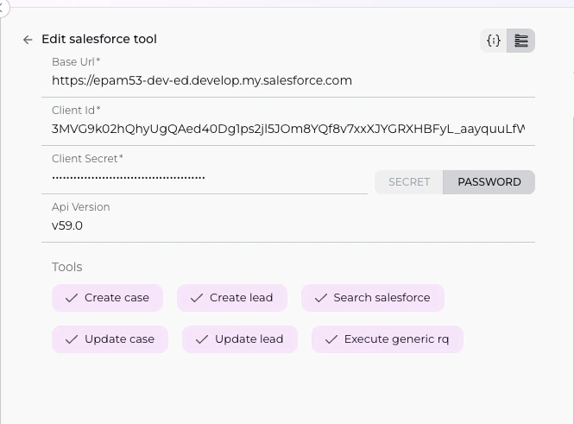This screenshot has height=424, width=574.
Task: Select the PASSWORD option
Action: [x=489, y=182]
